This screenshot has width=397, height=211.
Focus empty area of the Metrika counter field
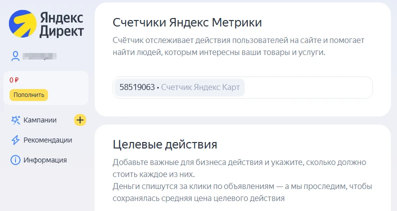(x=308, y=87)
